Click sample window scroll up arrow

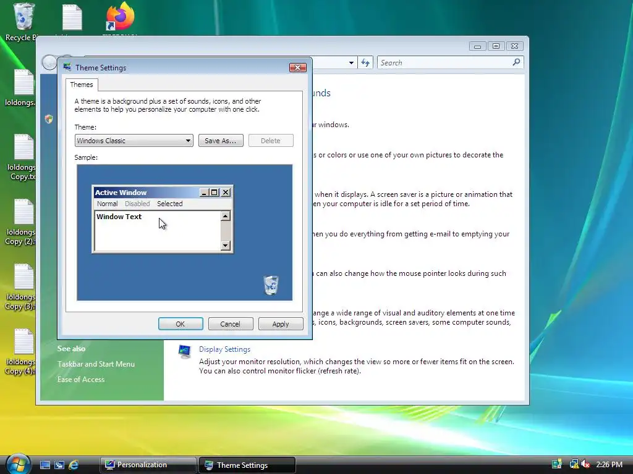coord(225,216)
